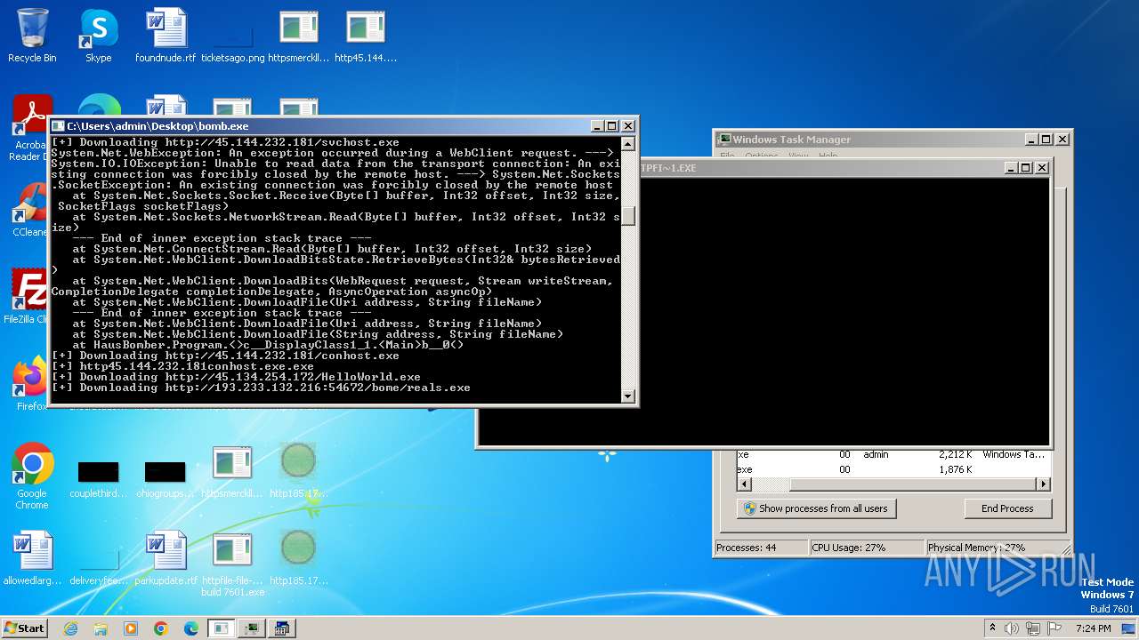1139x640 pixels.
Task: Select the http45.144 executable icon on desktop
Action: [x=366, y=36]
